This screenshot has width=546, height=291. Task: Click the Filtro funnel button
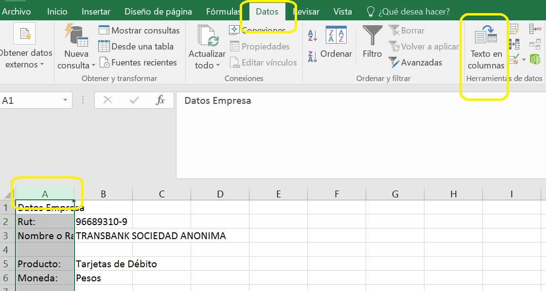372,41
